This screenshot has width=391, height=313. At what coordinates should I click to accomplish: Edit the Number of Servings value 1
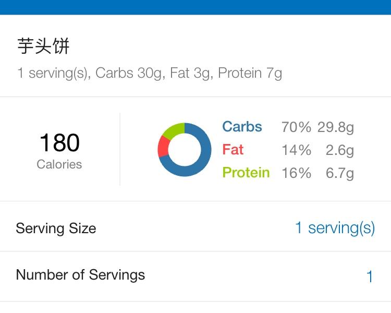point(369,276)
